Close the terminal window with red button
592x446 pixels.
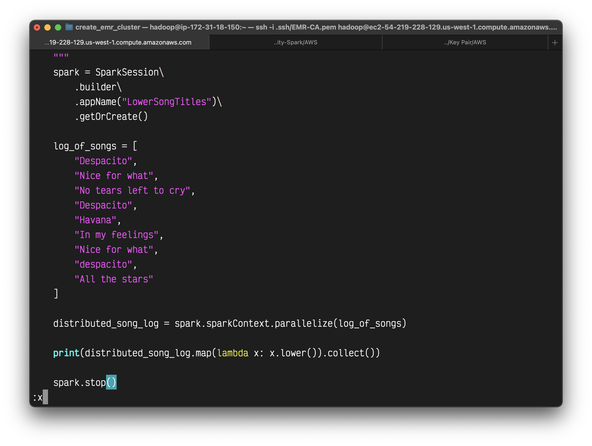click(x=37, y=27)
